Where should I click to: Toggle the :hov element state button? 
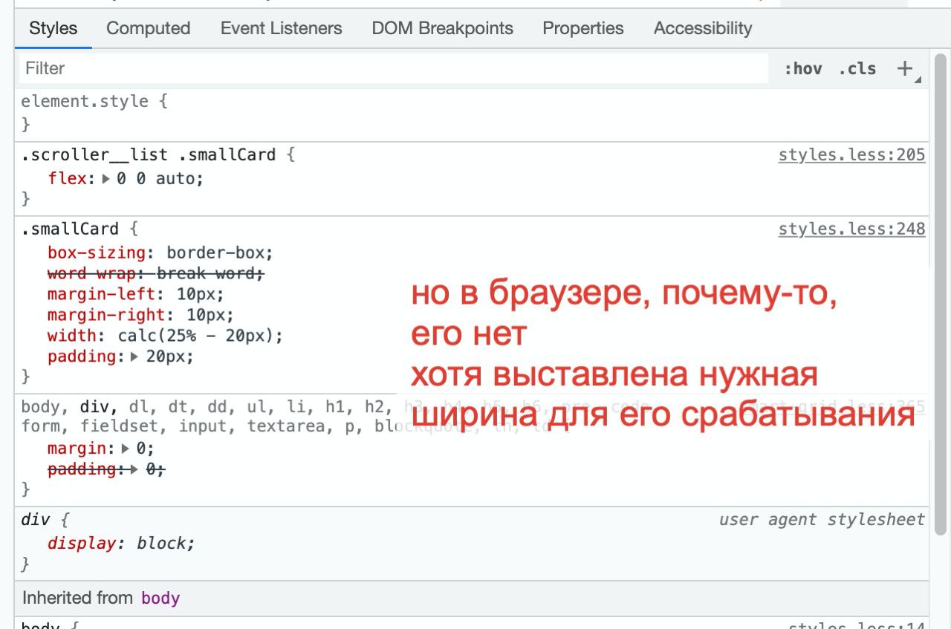[802, 69]
